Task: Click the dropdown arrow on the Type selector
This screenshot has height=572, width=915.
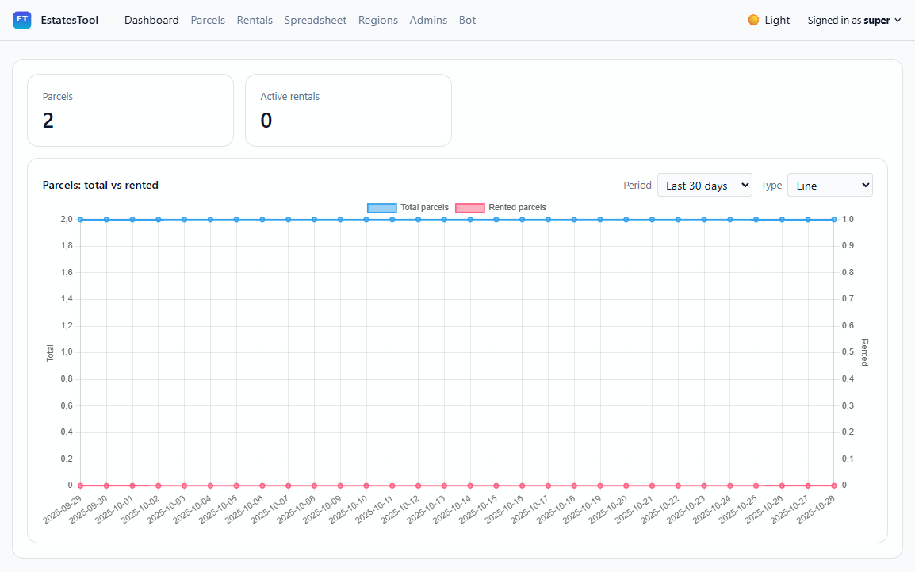Action: click(x=864, y=185)
